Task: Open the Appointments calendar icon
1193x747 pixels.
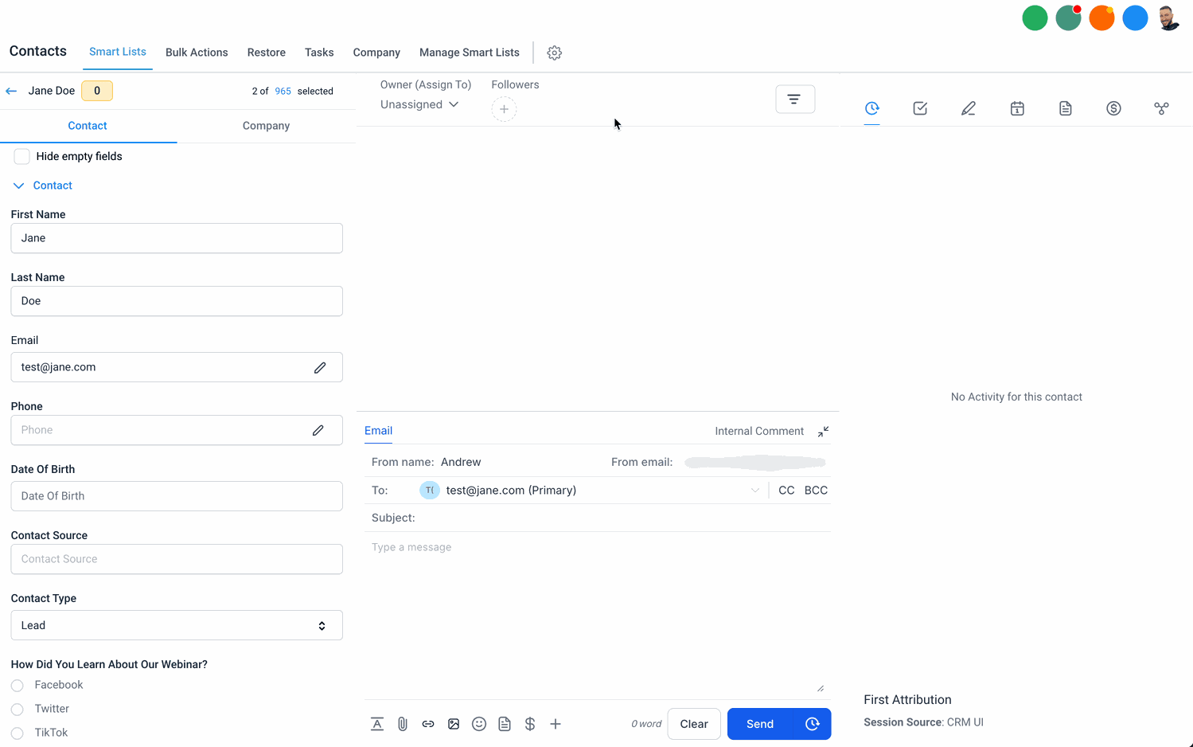Action: 1017,108
